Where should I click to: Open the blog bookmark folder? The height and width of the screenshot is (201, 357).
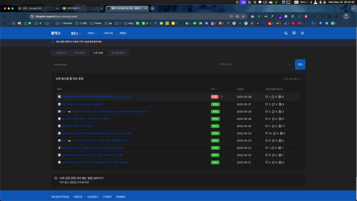tap(129, 23)
